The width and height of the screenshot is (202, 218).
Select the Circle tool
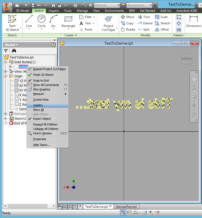41,22
